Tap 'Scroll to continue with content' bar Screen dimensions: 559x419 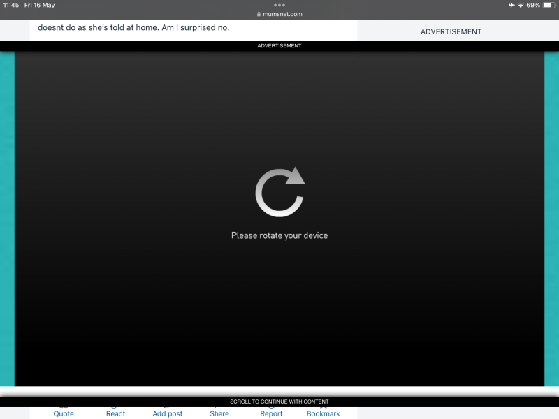279,402
